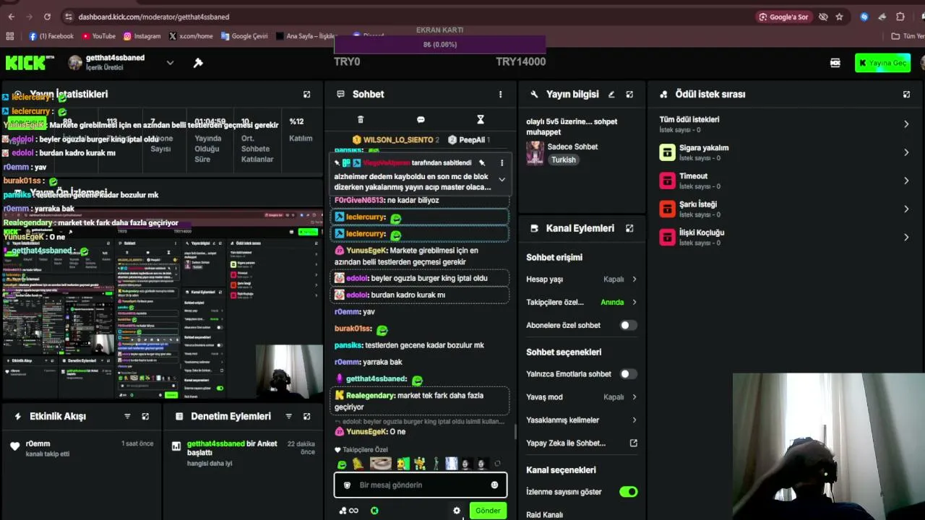Pop out the Etkinlik Akışı panel

pos(145,417)
